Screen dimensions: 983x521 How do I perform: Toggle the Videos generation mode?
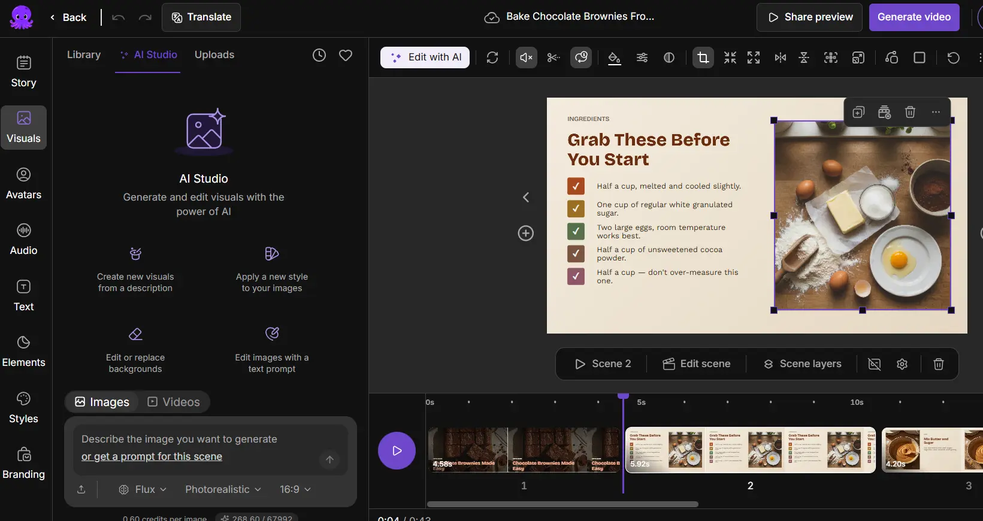pyautogui.click(x=174, y=402)
